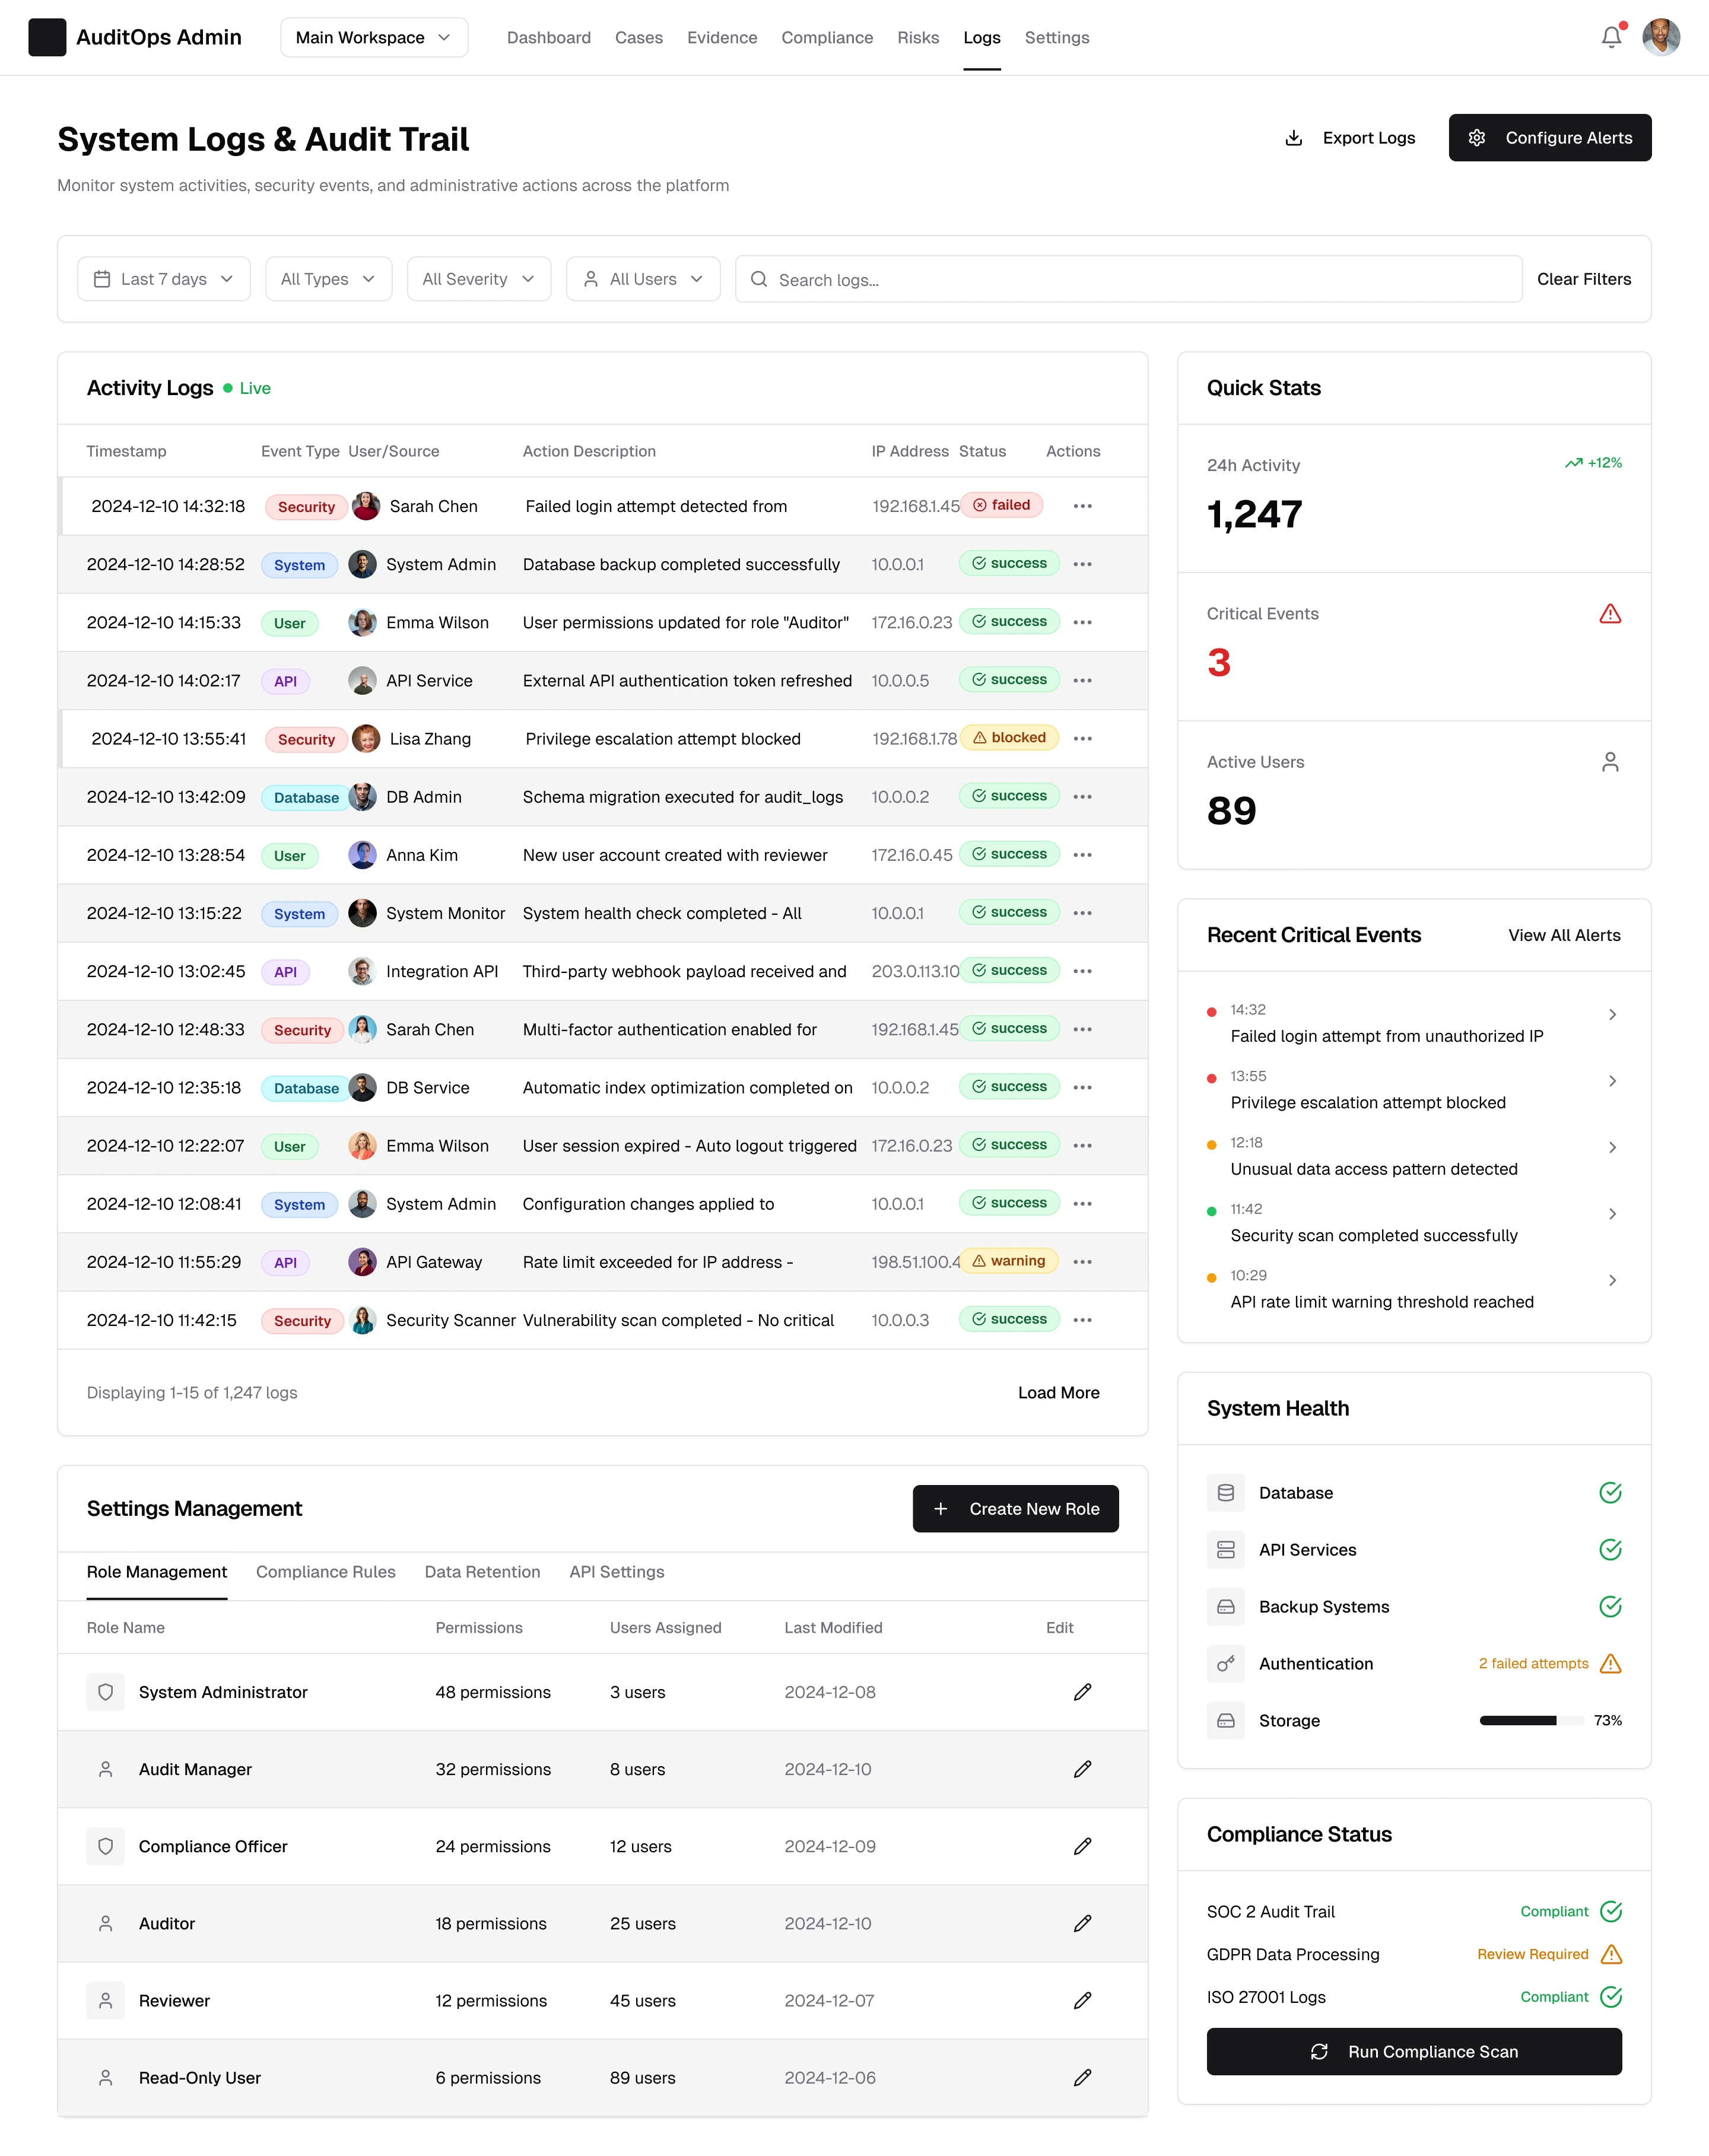Open the Last 7 days date filter
1709x2156 pixels.
pyautogui.click(x=163, y=279)
